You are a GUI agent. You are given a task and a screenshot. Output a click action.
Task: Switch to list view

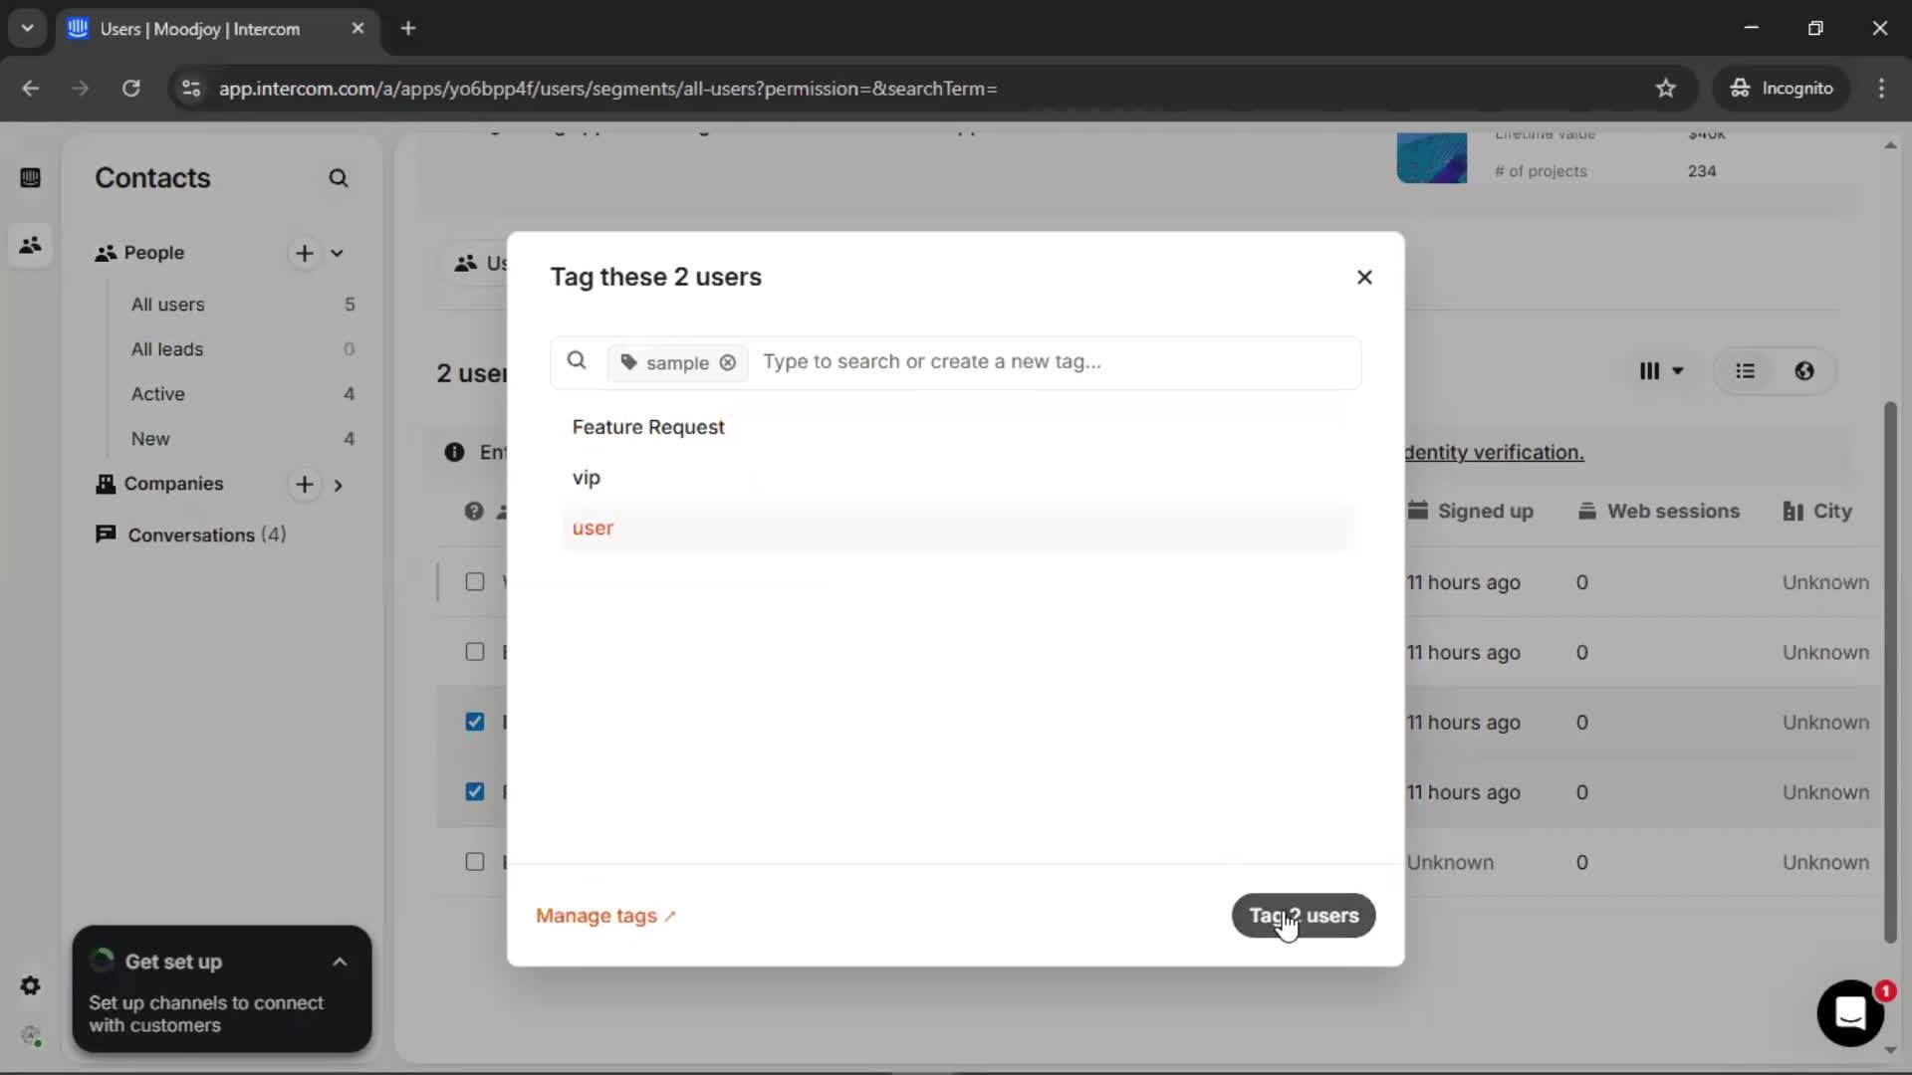(x=1746, y=371)
